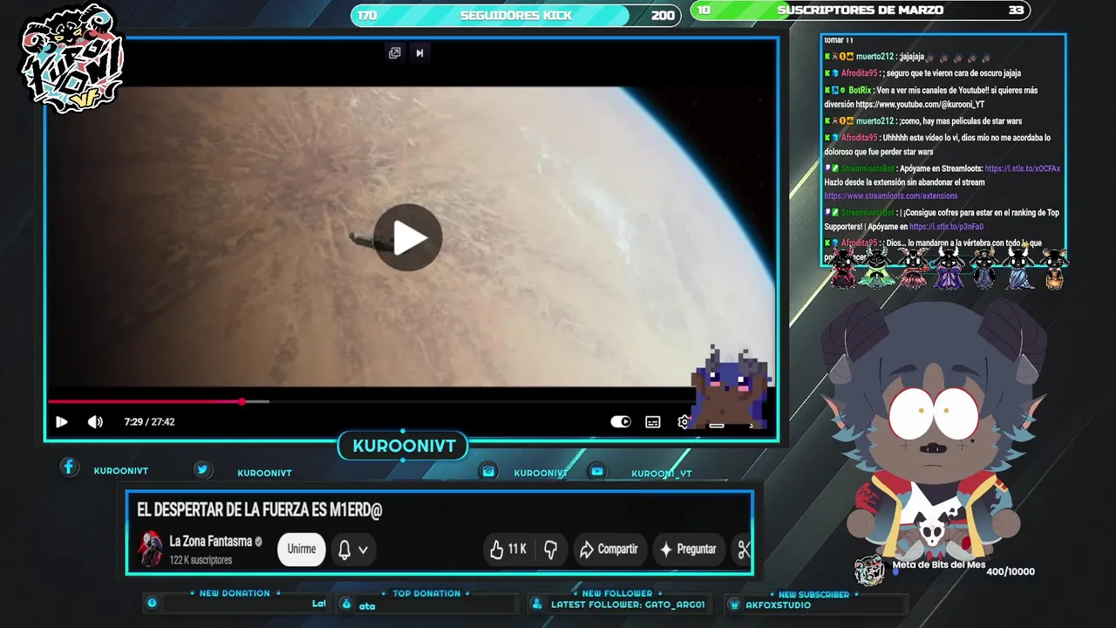The height and width of the screenshot is (628, 1116).
Task: Open the player settings gear
Action: (x=684, y=422)
